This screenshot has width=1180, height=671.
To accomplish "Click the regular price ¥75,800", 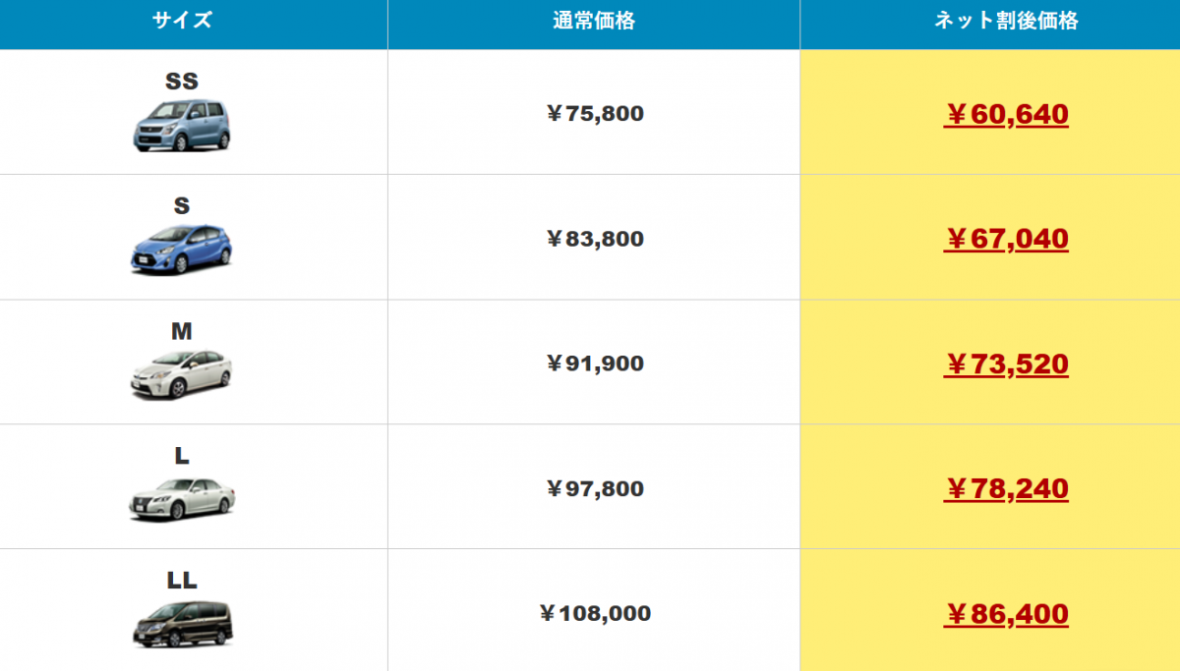I will 594,114.
